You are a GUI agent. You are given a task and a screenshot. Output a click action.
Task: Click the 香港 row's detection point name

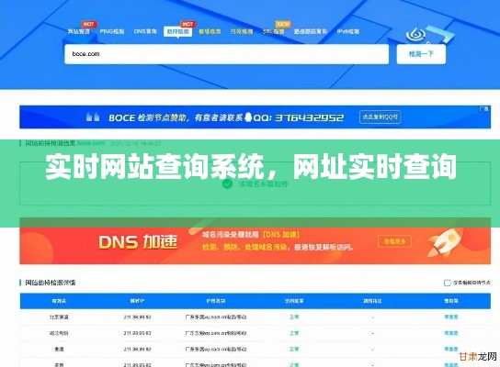pyautogui.click(x=59, y=350)
